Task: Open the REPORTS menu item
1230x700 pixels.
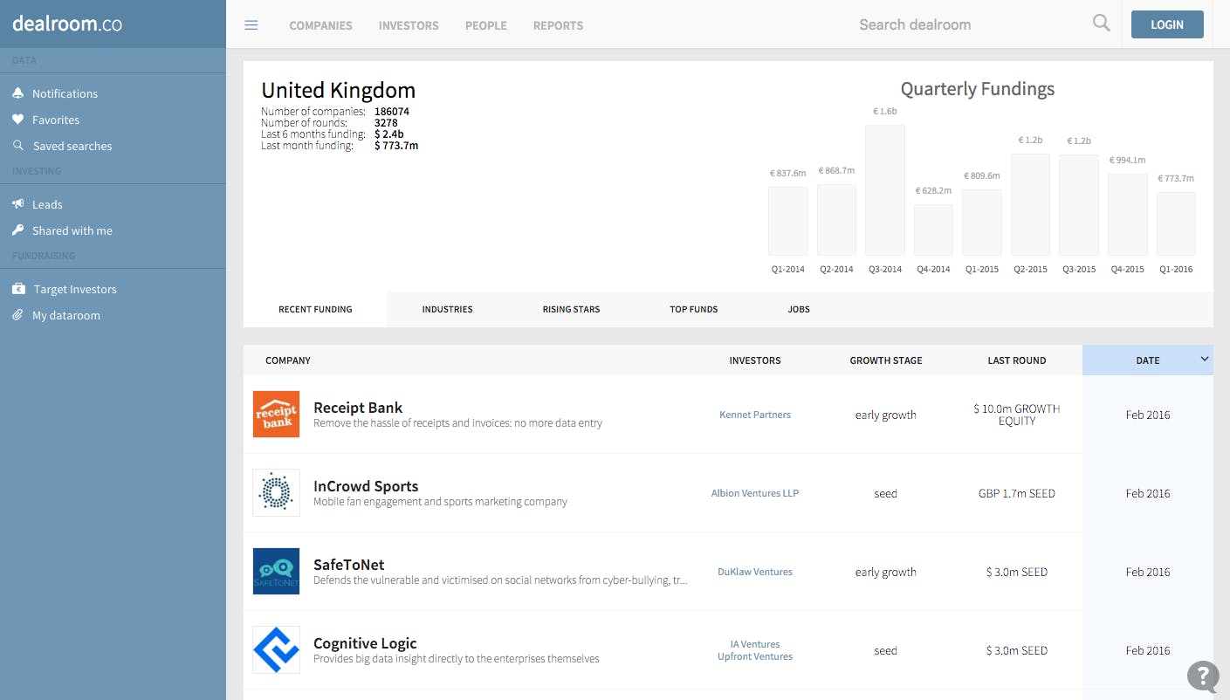Action: click(558, 25)
